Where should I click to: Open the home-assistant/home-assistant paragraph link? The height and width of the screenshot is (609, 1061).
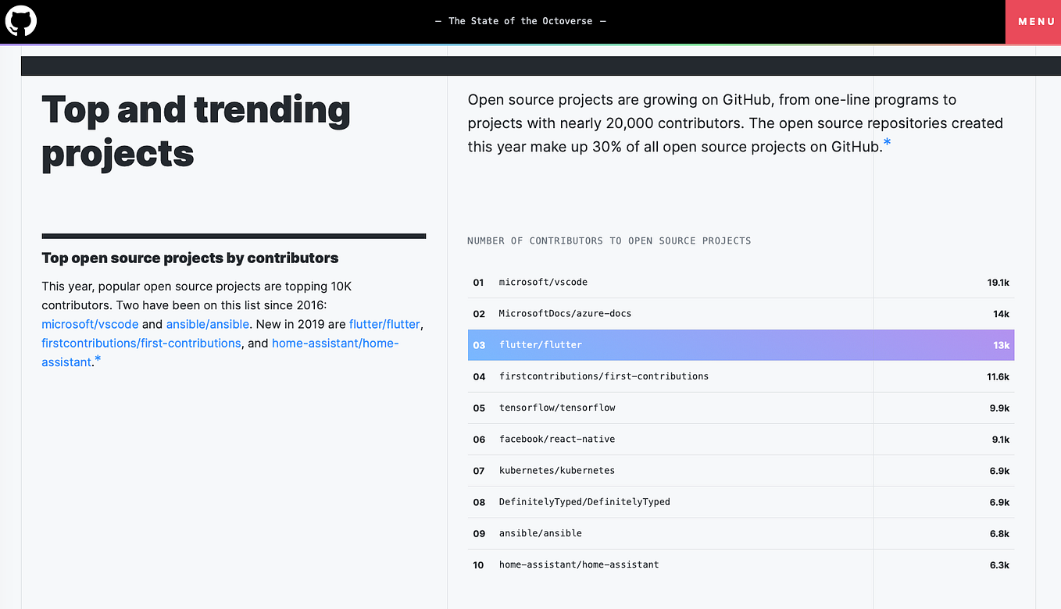[335, 344]
